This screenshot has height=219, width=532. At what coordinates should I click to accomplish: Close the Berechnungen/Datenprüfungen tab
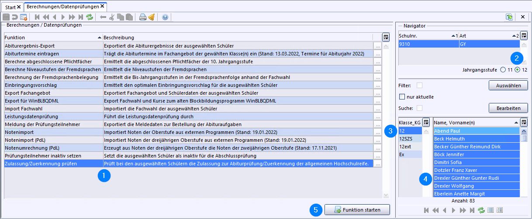coord(102,6)
